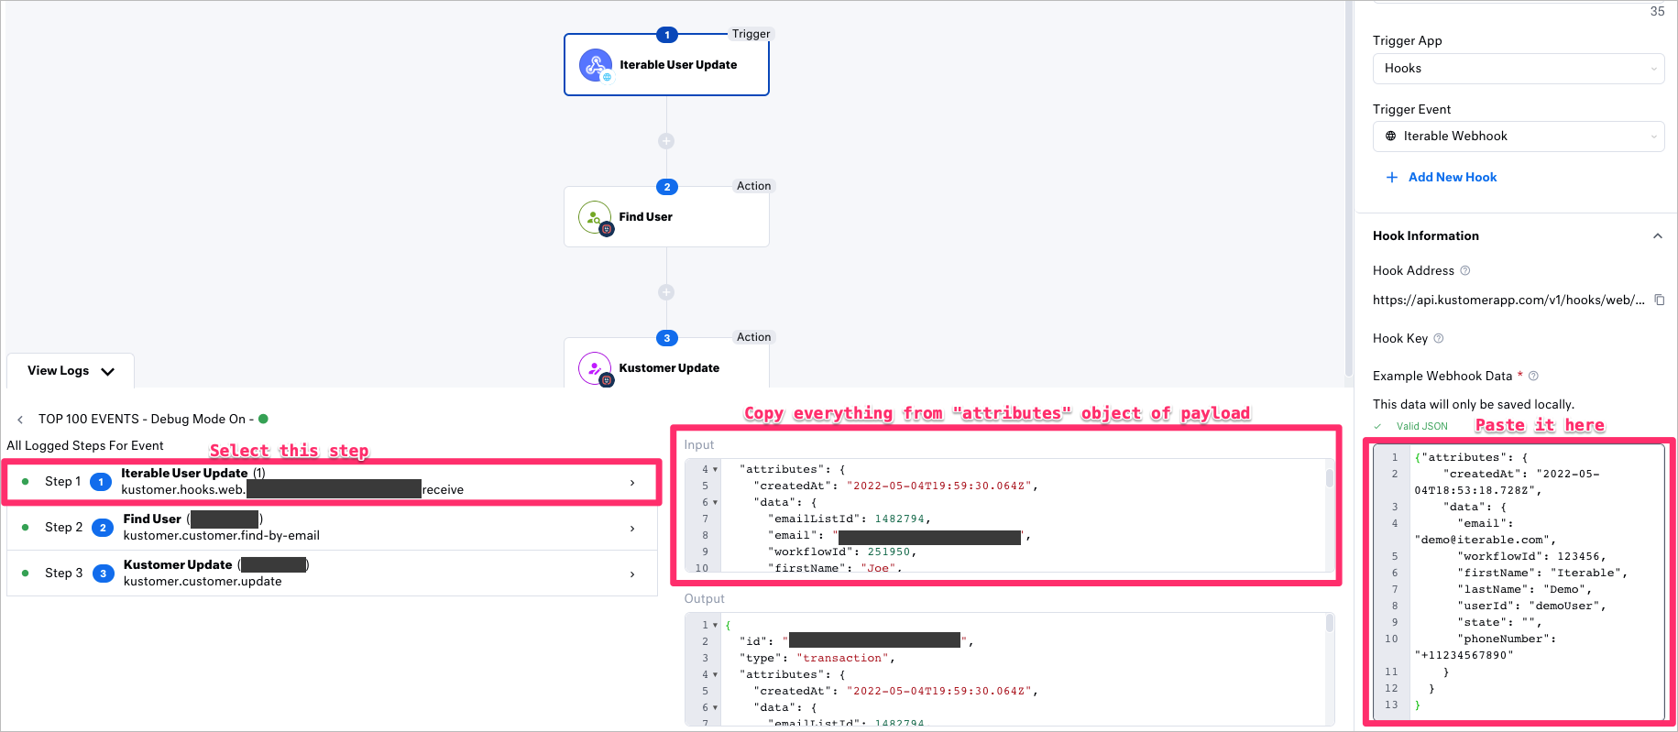Screen dimensions: 1678x732
Task: Click the Valid JSON status text
Action: click(x=1422, y=426)
